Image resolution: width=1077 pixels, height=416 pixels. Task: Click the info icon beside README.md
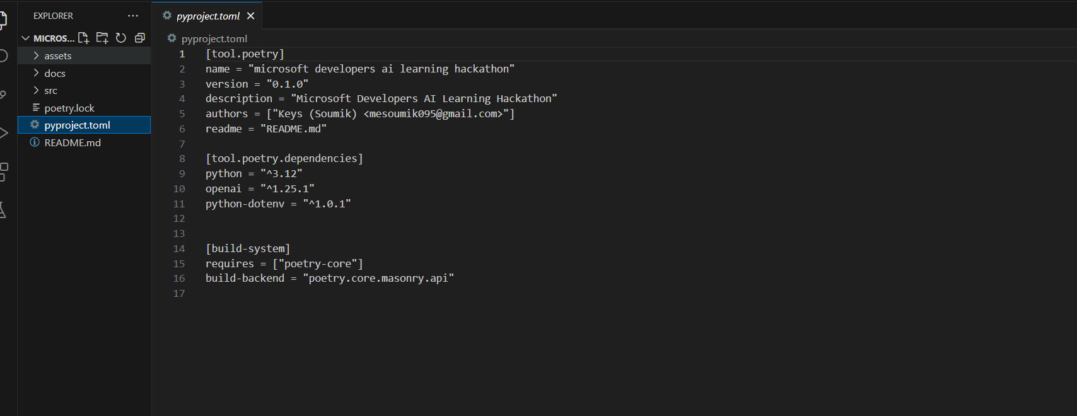point(35,142)
